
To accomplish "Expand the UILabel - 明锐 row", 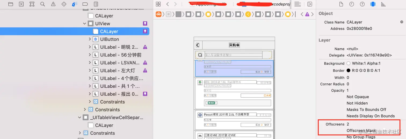I will point(90,47).
